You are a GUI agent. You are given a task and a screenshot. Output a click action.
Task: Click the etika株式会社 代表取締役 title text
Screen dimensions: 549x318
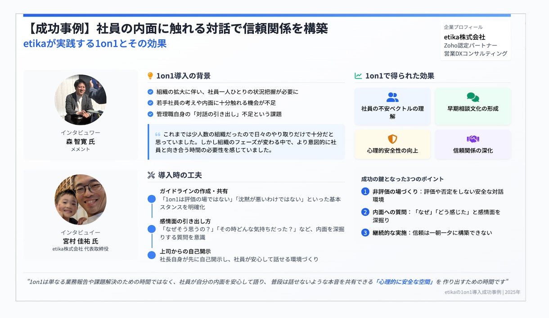[81, 249]
